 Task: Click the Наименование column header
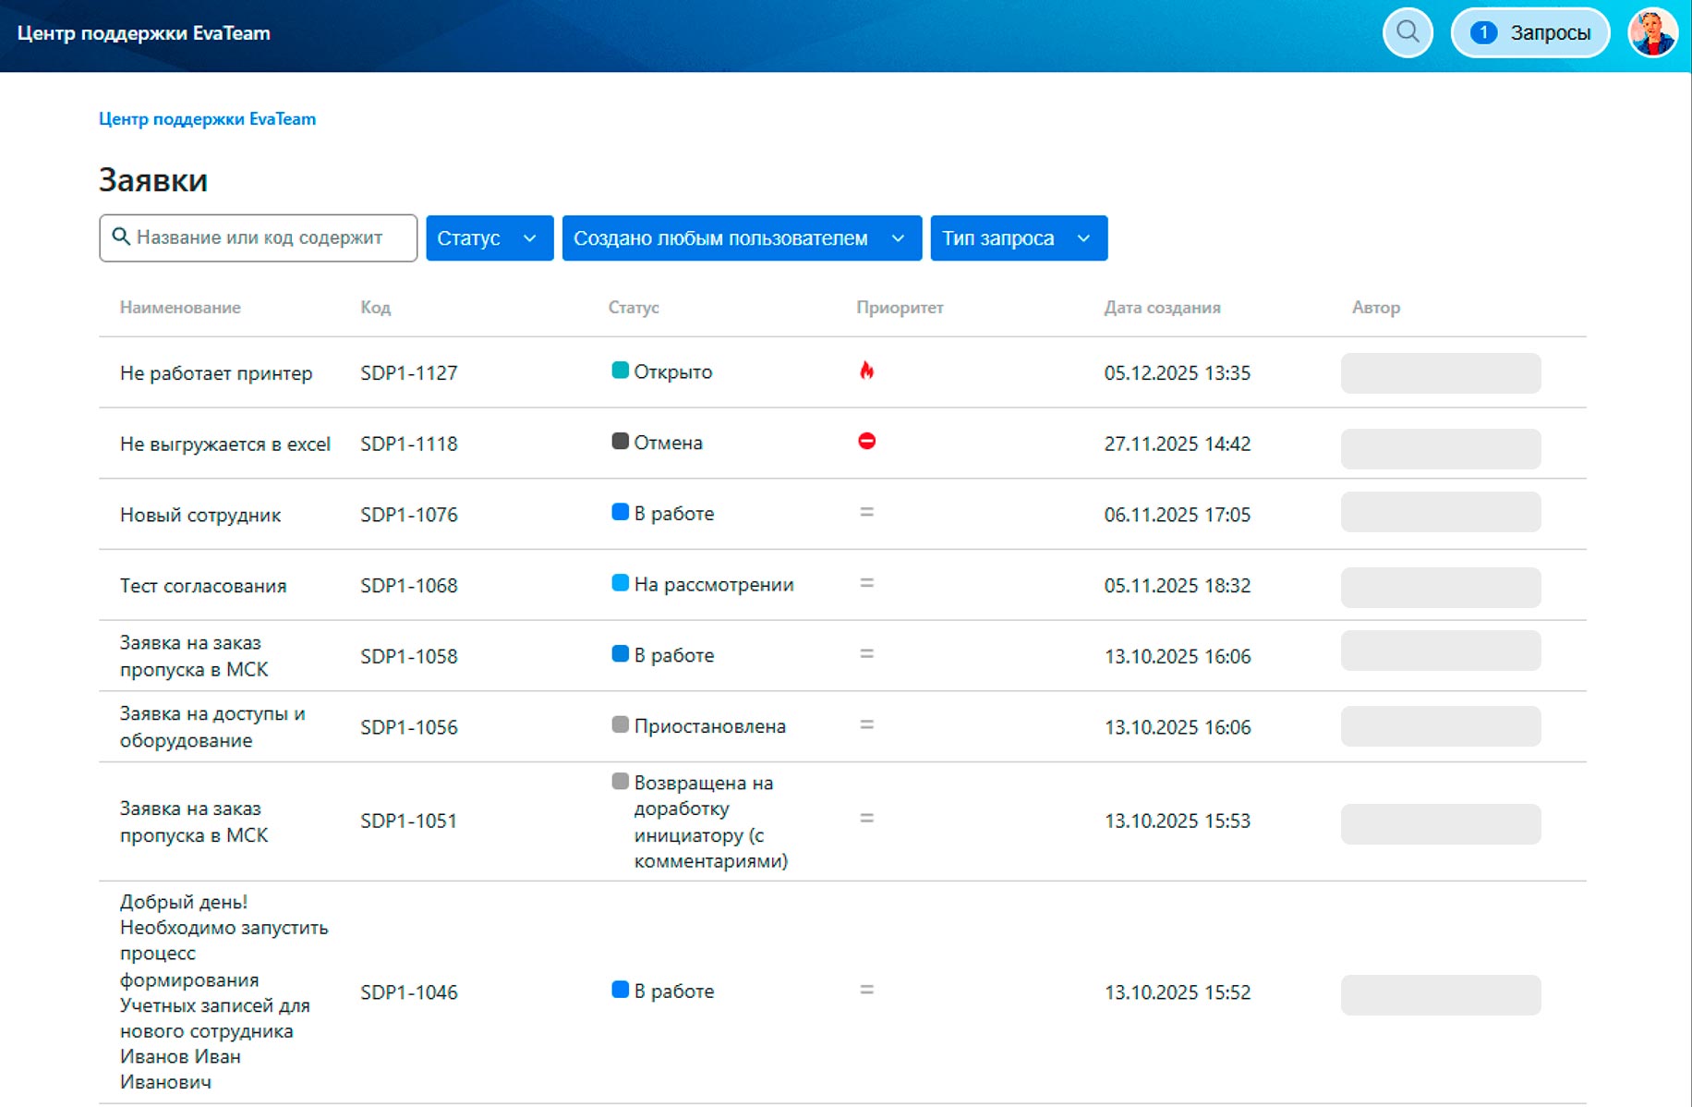[x=179, y=307]
